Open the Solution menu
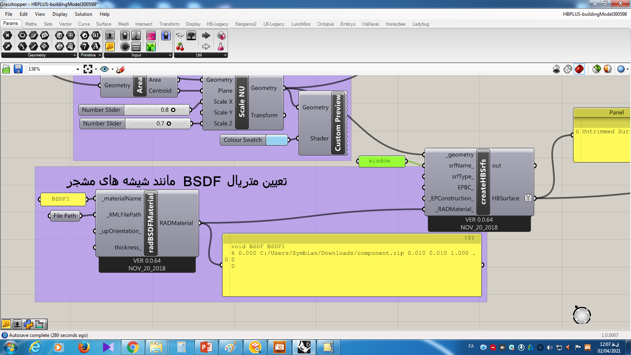The height and width of the screenshot is (355, 631). click(x=84, y=14)
